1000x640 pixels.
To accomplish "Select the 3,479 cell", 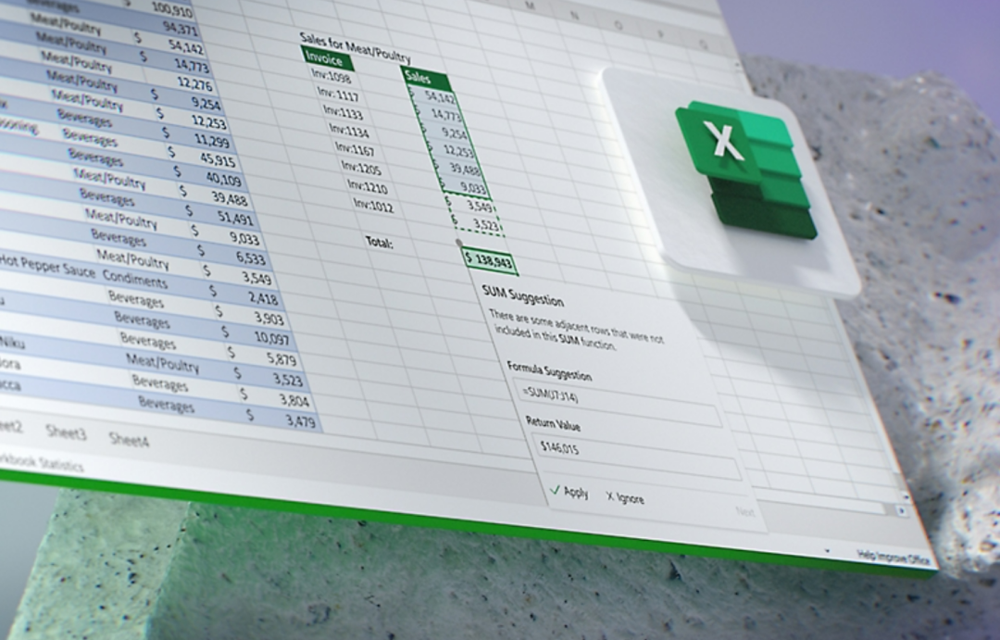I will click(x=300, y=421).
